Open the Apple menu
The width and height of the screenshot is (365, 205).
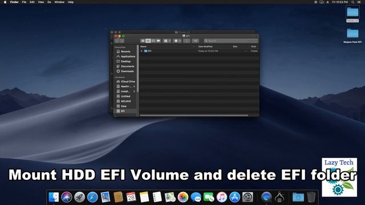pos(5,2)
